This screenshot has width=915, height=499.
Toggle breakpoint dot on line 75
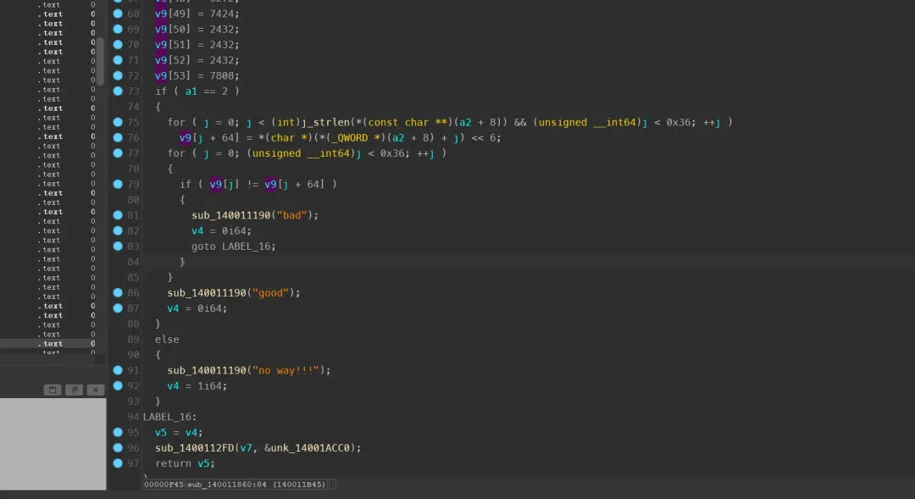click(118, 122)
